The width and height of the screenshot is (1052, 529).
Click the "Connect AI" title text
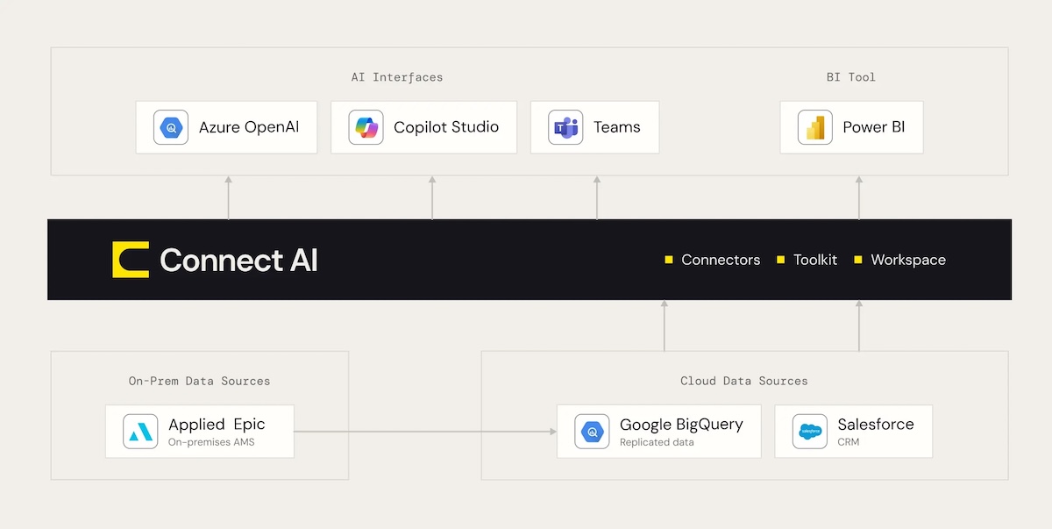point(238,260)
